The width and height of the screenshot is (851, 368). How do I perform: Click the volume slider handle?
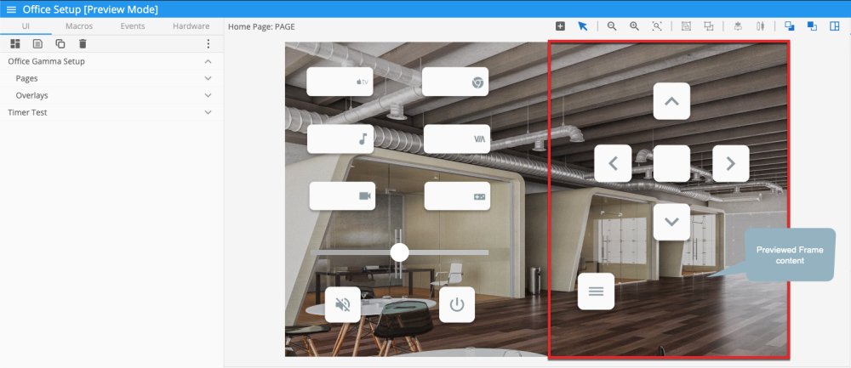(399, 252)
